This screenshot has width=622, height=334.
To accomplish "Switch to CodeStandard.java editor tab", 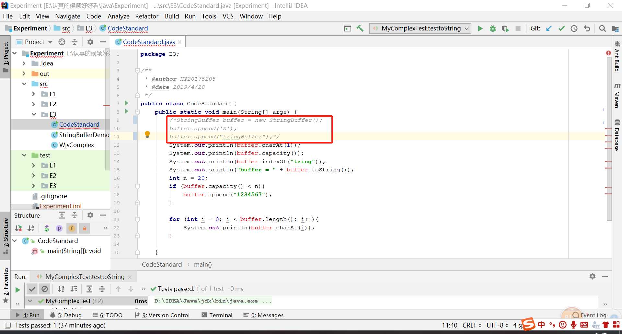I will 149,42.
